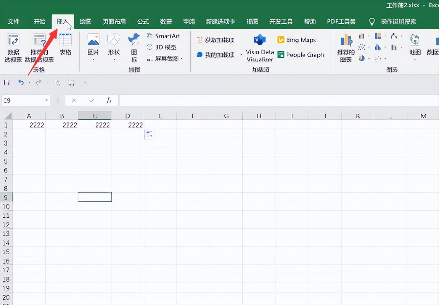Image resolution: width=439 pixels, height=305 pixels.
Task: Open People Graph add-in
Action: tap(300, 55)
